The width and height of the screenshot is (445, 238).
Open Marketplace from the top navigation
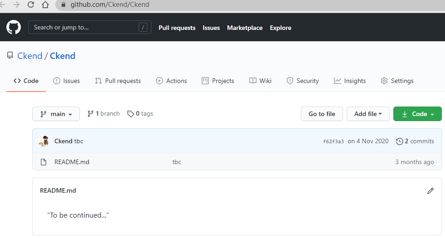pos(245,28)
